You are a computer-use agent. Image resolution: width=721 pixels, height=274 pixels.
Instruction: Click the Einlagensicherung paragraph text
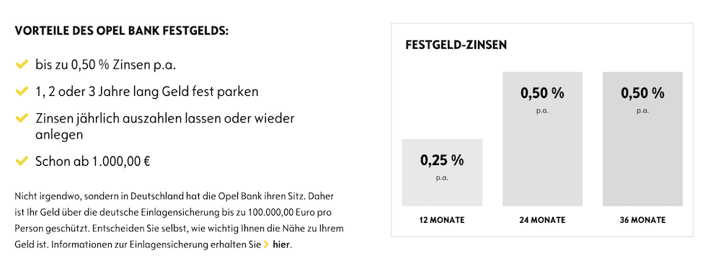(180, 220)
